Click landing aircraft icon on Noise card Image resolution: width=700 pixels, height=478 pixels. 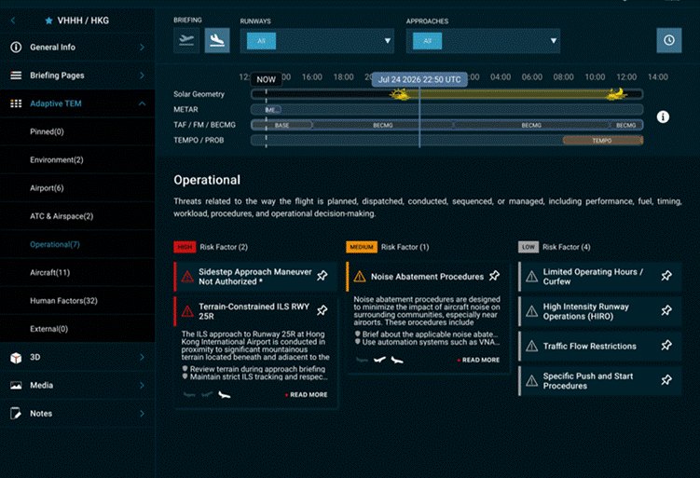[x=397, y=360]
